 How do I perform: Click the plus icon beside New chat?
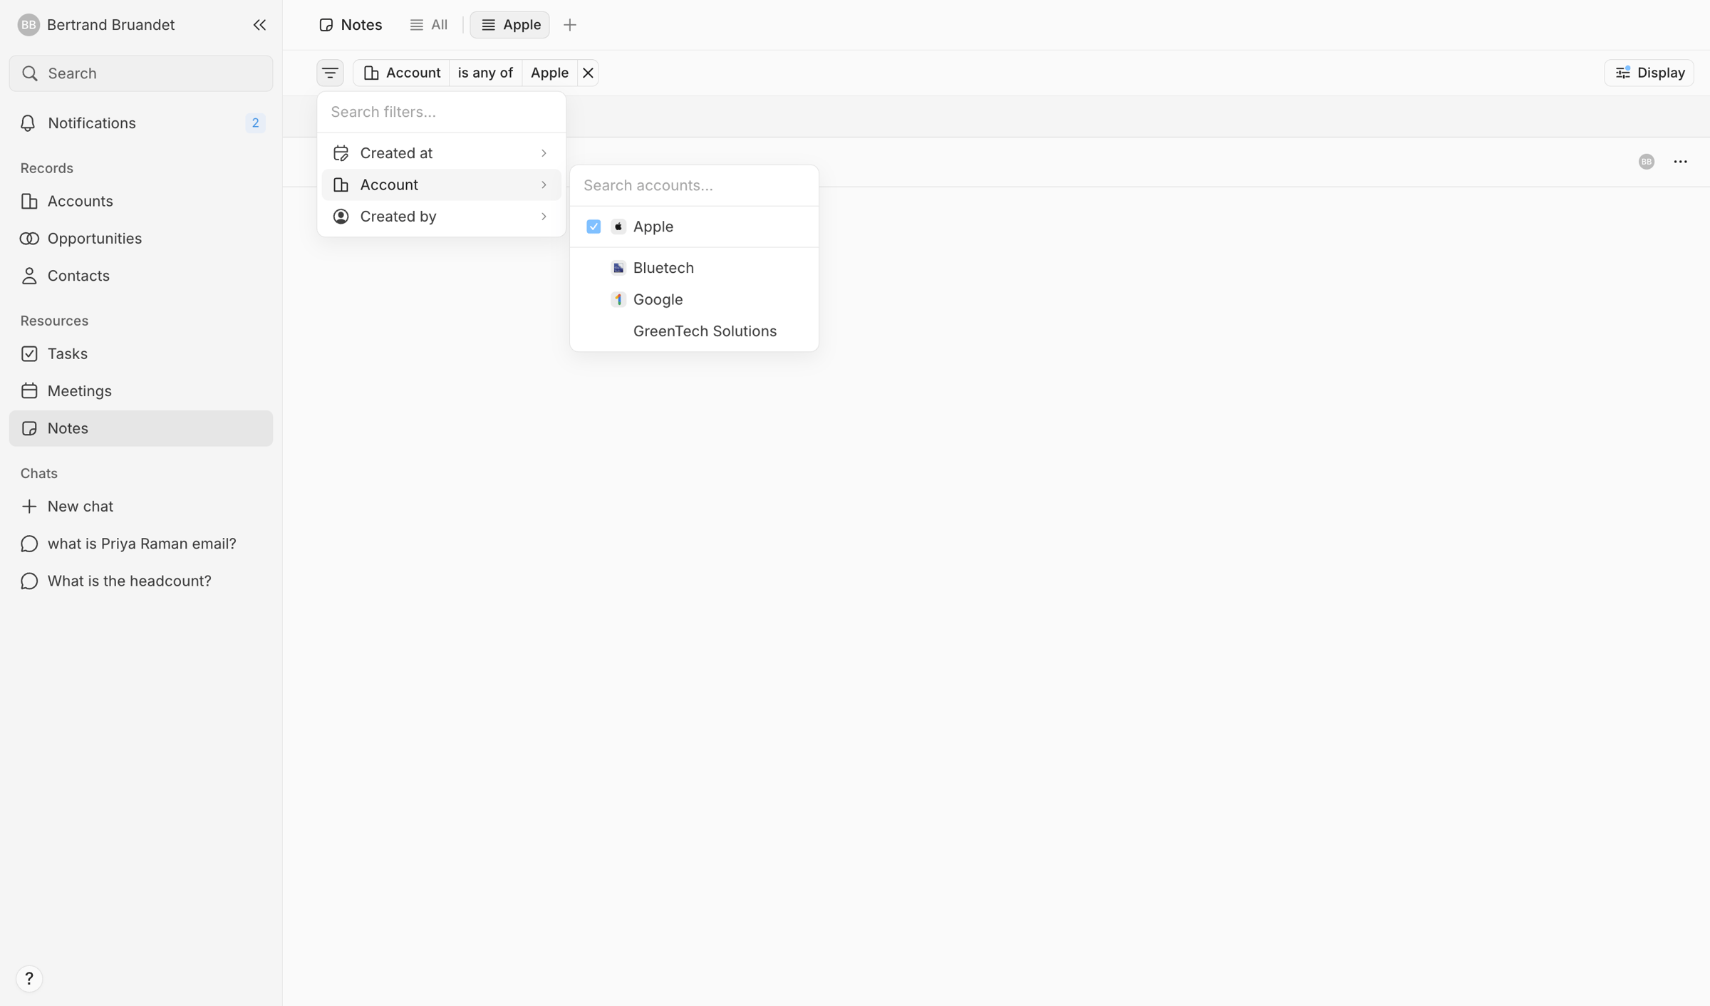(x=29, y=507)
